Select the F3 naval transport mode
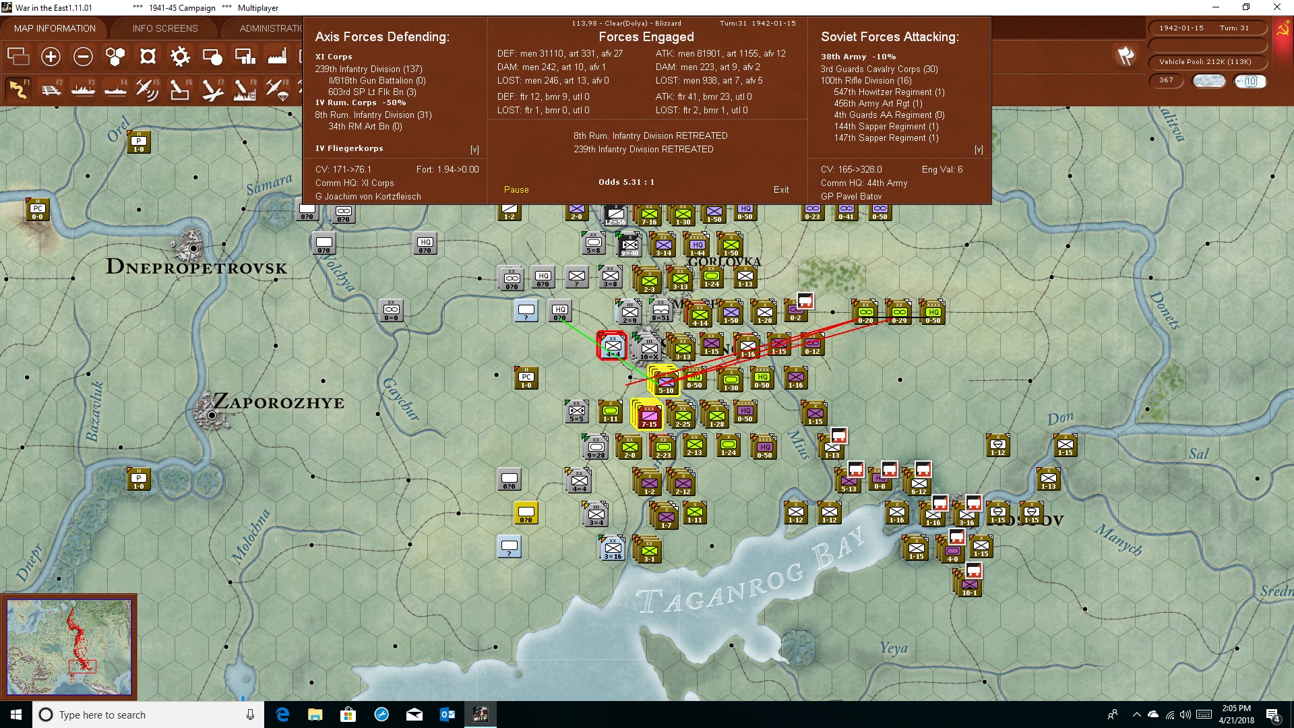 coord(83,89)
